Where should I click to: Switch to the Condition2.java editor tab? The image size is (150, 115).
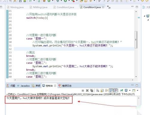64,7
